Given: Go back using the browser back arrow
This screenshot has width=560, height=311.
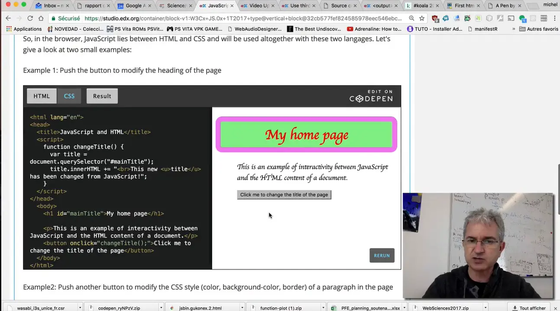Looking at the screenshot, I should tap(8, 18).
